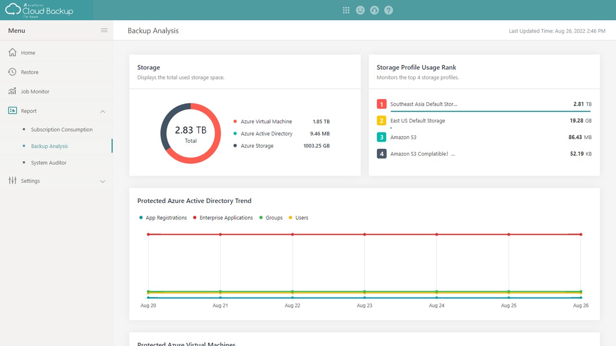The image size is (616, 346).
Task: Click the rank 3 teal badge
Action: click(x=382, y=137)
